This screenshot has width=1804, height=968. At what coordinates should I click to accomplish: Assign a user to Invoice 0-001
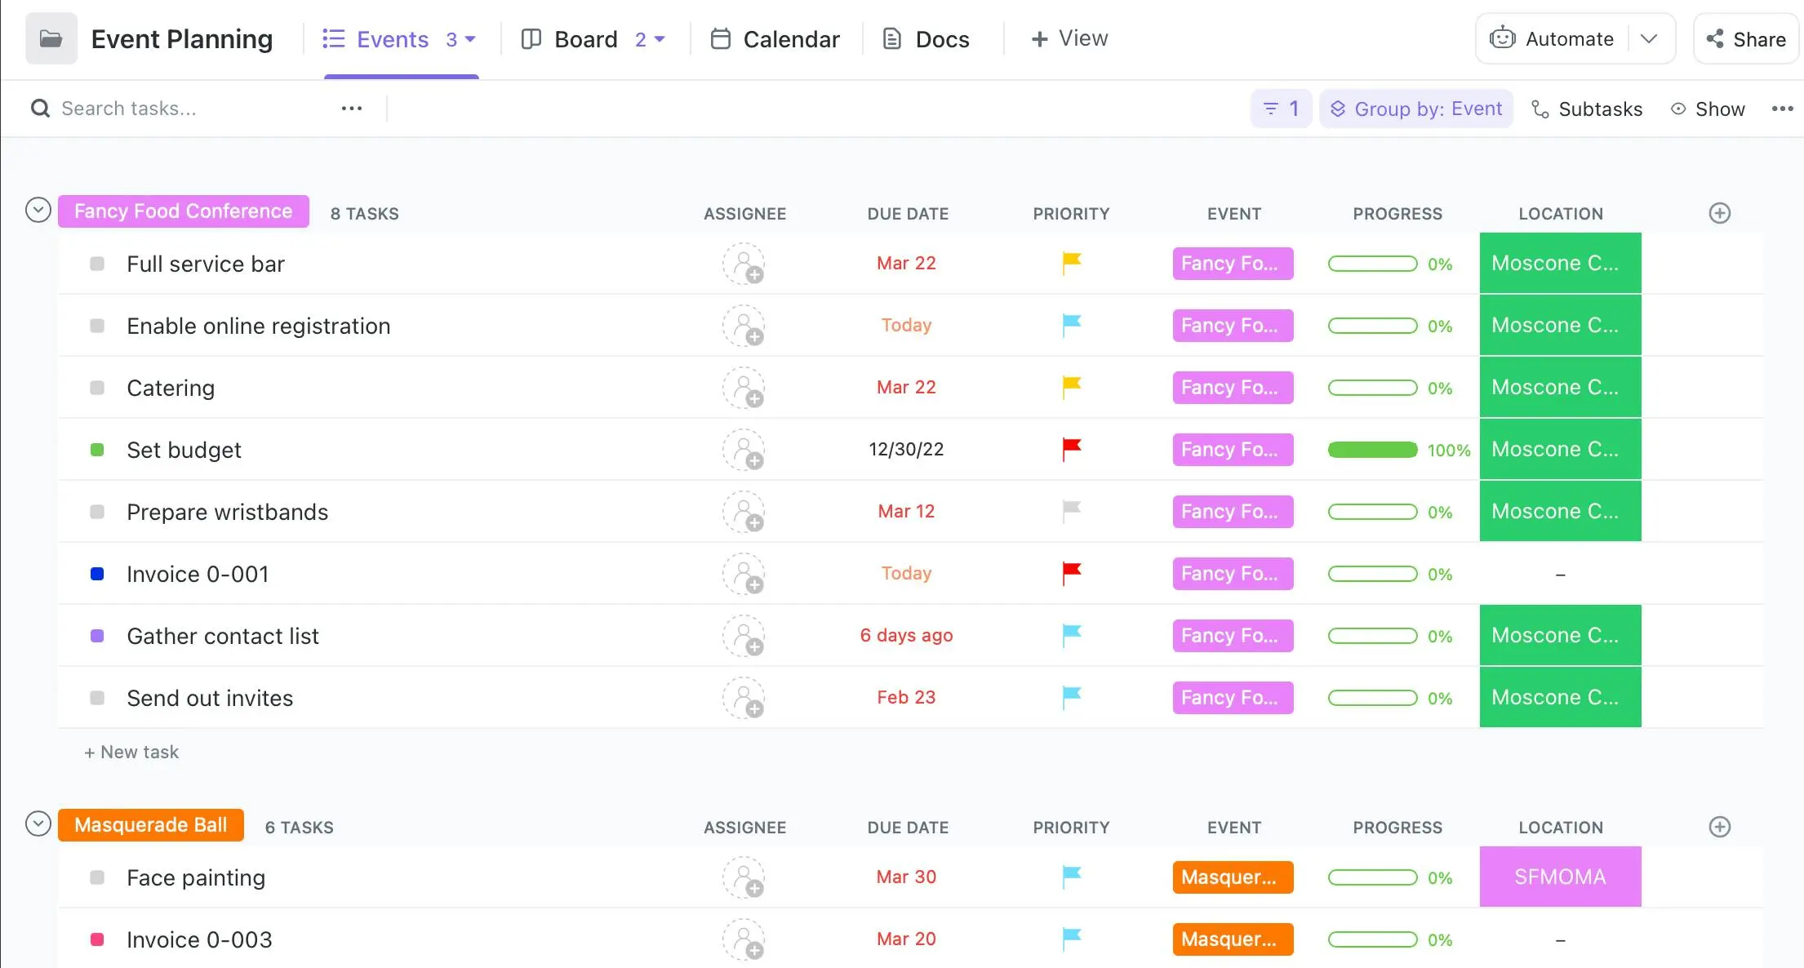pos(744,574)
